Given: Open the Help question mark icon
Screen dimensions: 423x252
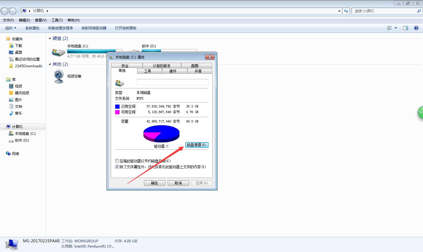Looking at the screenshot, I should click(416, 28).
